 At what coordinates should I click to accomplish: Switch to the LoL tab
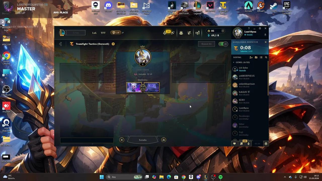point(94,33)
